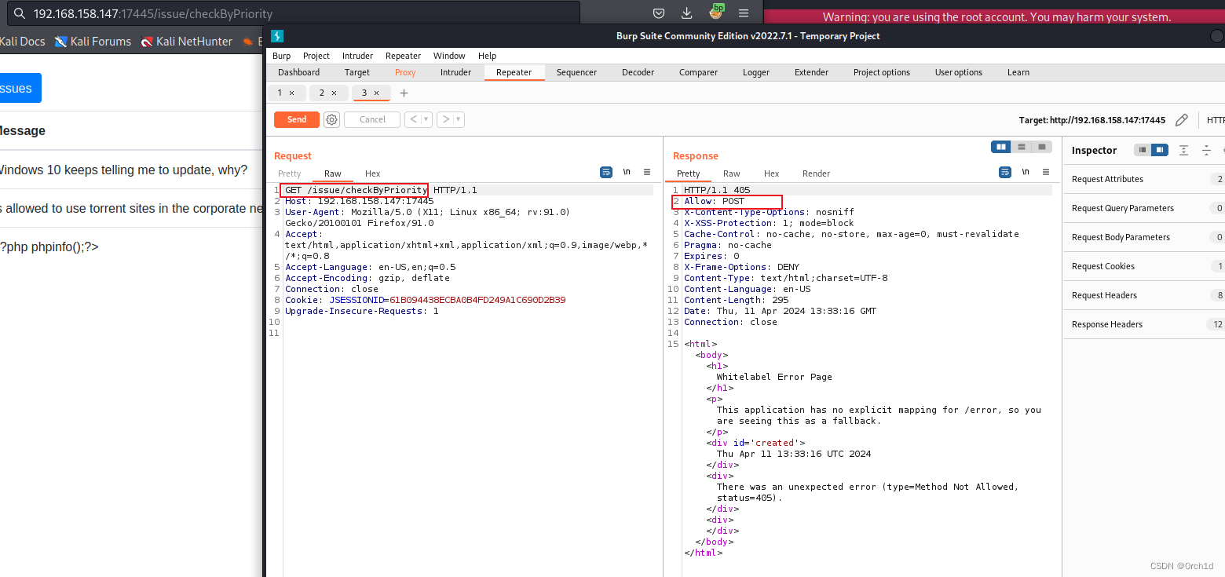Switch Response view to Render
The height and width of the screenshot is (577, 1225).
(816, 173)
